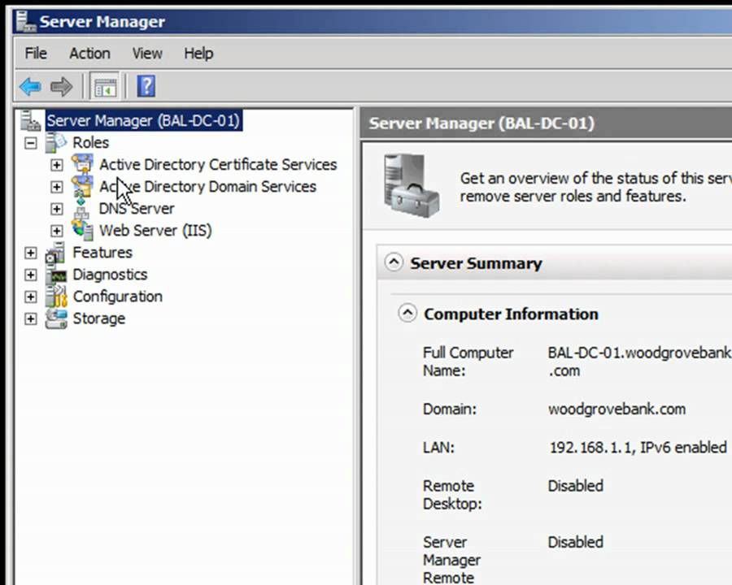
Task: Click the BAL-DC-01.woodgrovebank full computer name
Action: [x=639, y=362]
